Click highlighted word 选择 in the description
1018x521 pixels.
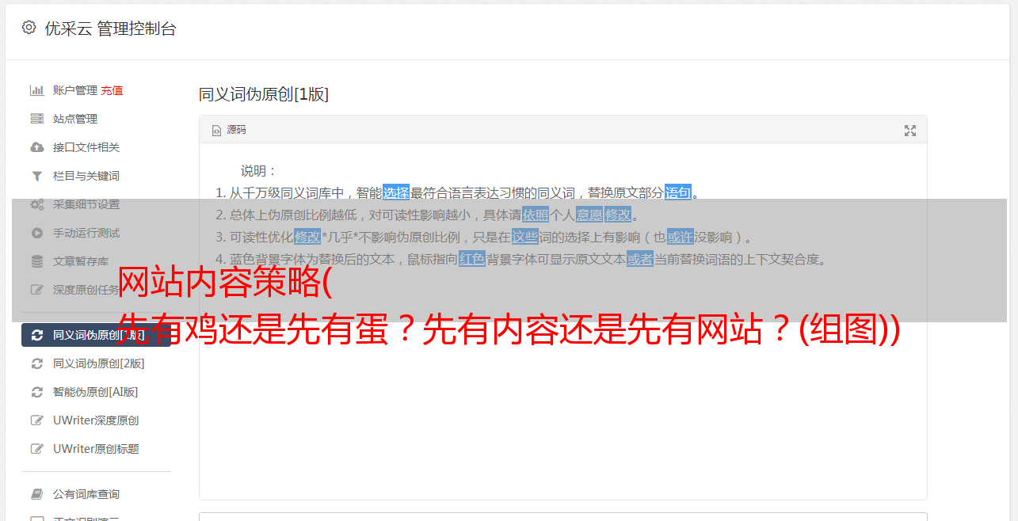pos(396,192)
